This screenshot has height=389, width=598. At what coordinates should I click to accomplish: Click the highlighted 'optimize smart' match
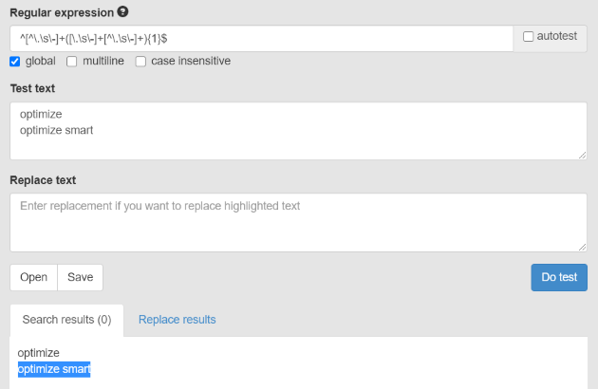pyautogui.click(x=54, y=369)
